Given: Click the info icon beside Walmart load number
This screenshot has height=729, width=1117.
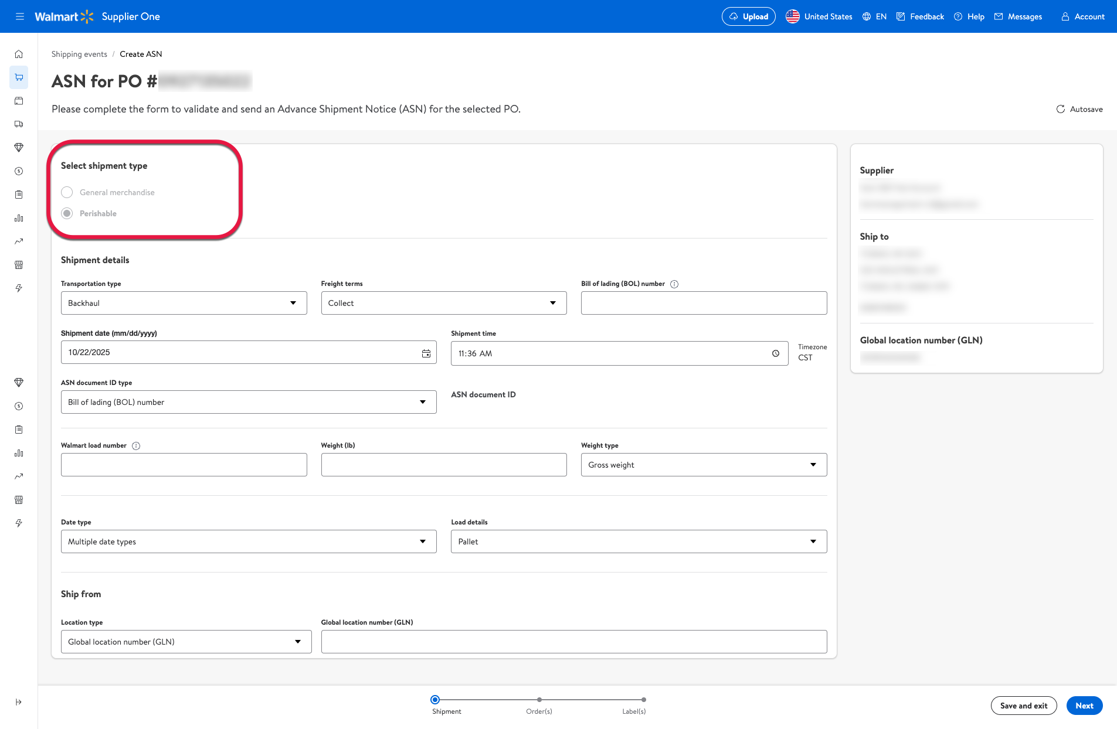Looking at the screenshot, I should pyautogui.click(x=136, y=446).
